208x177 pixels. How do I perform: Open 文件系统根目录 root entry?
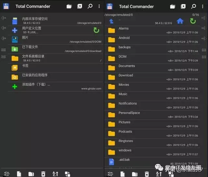56,58
